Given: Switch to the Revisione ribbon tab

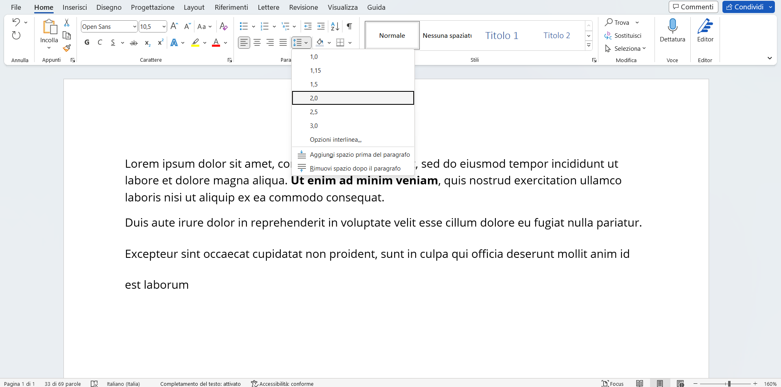Looking at the screenshot, I should [x=303, y=7].
